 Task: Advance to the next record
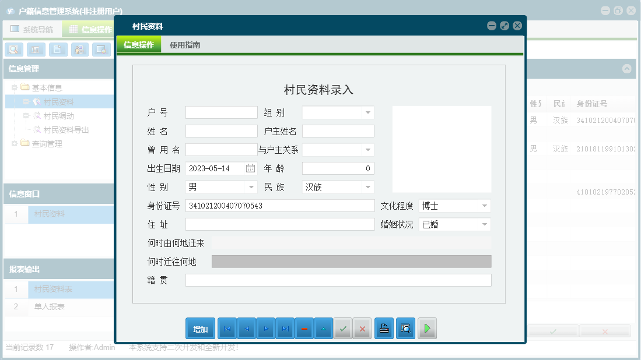pos(265,328)
